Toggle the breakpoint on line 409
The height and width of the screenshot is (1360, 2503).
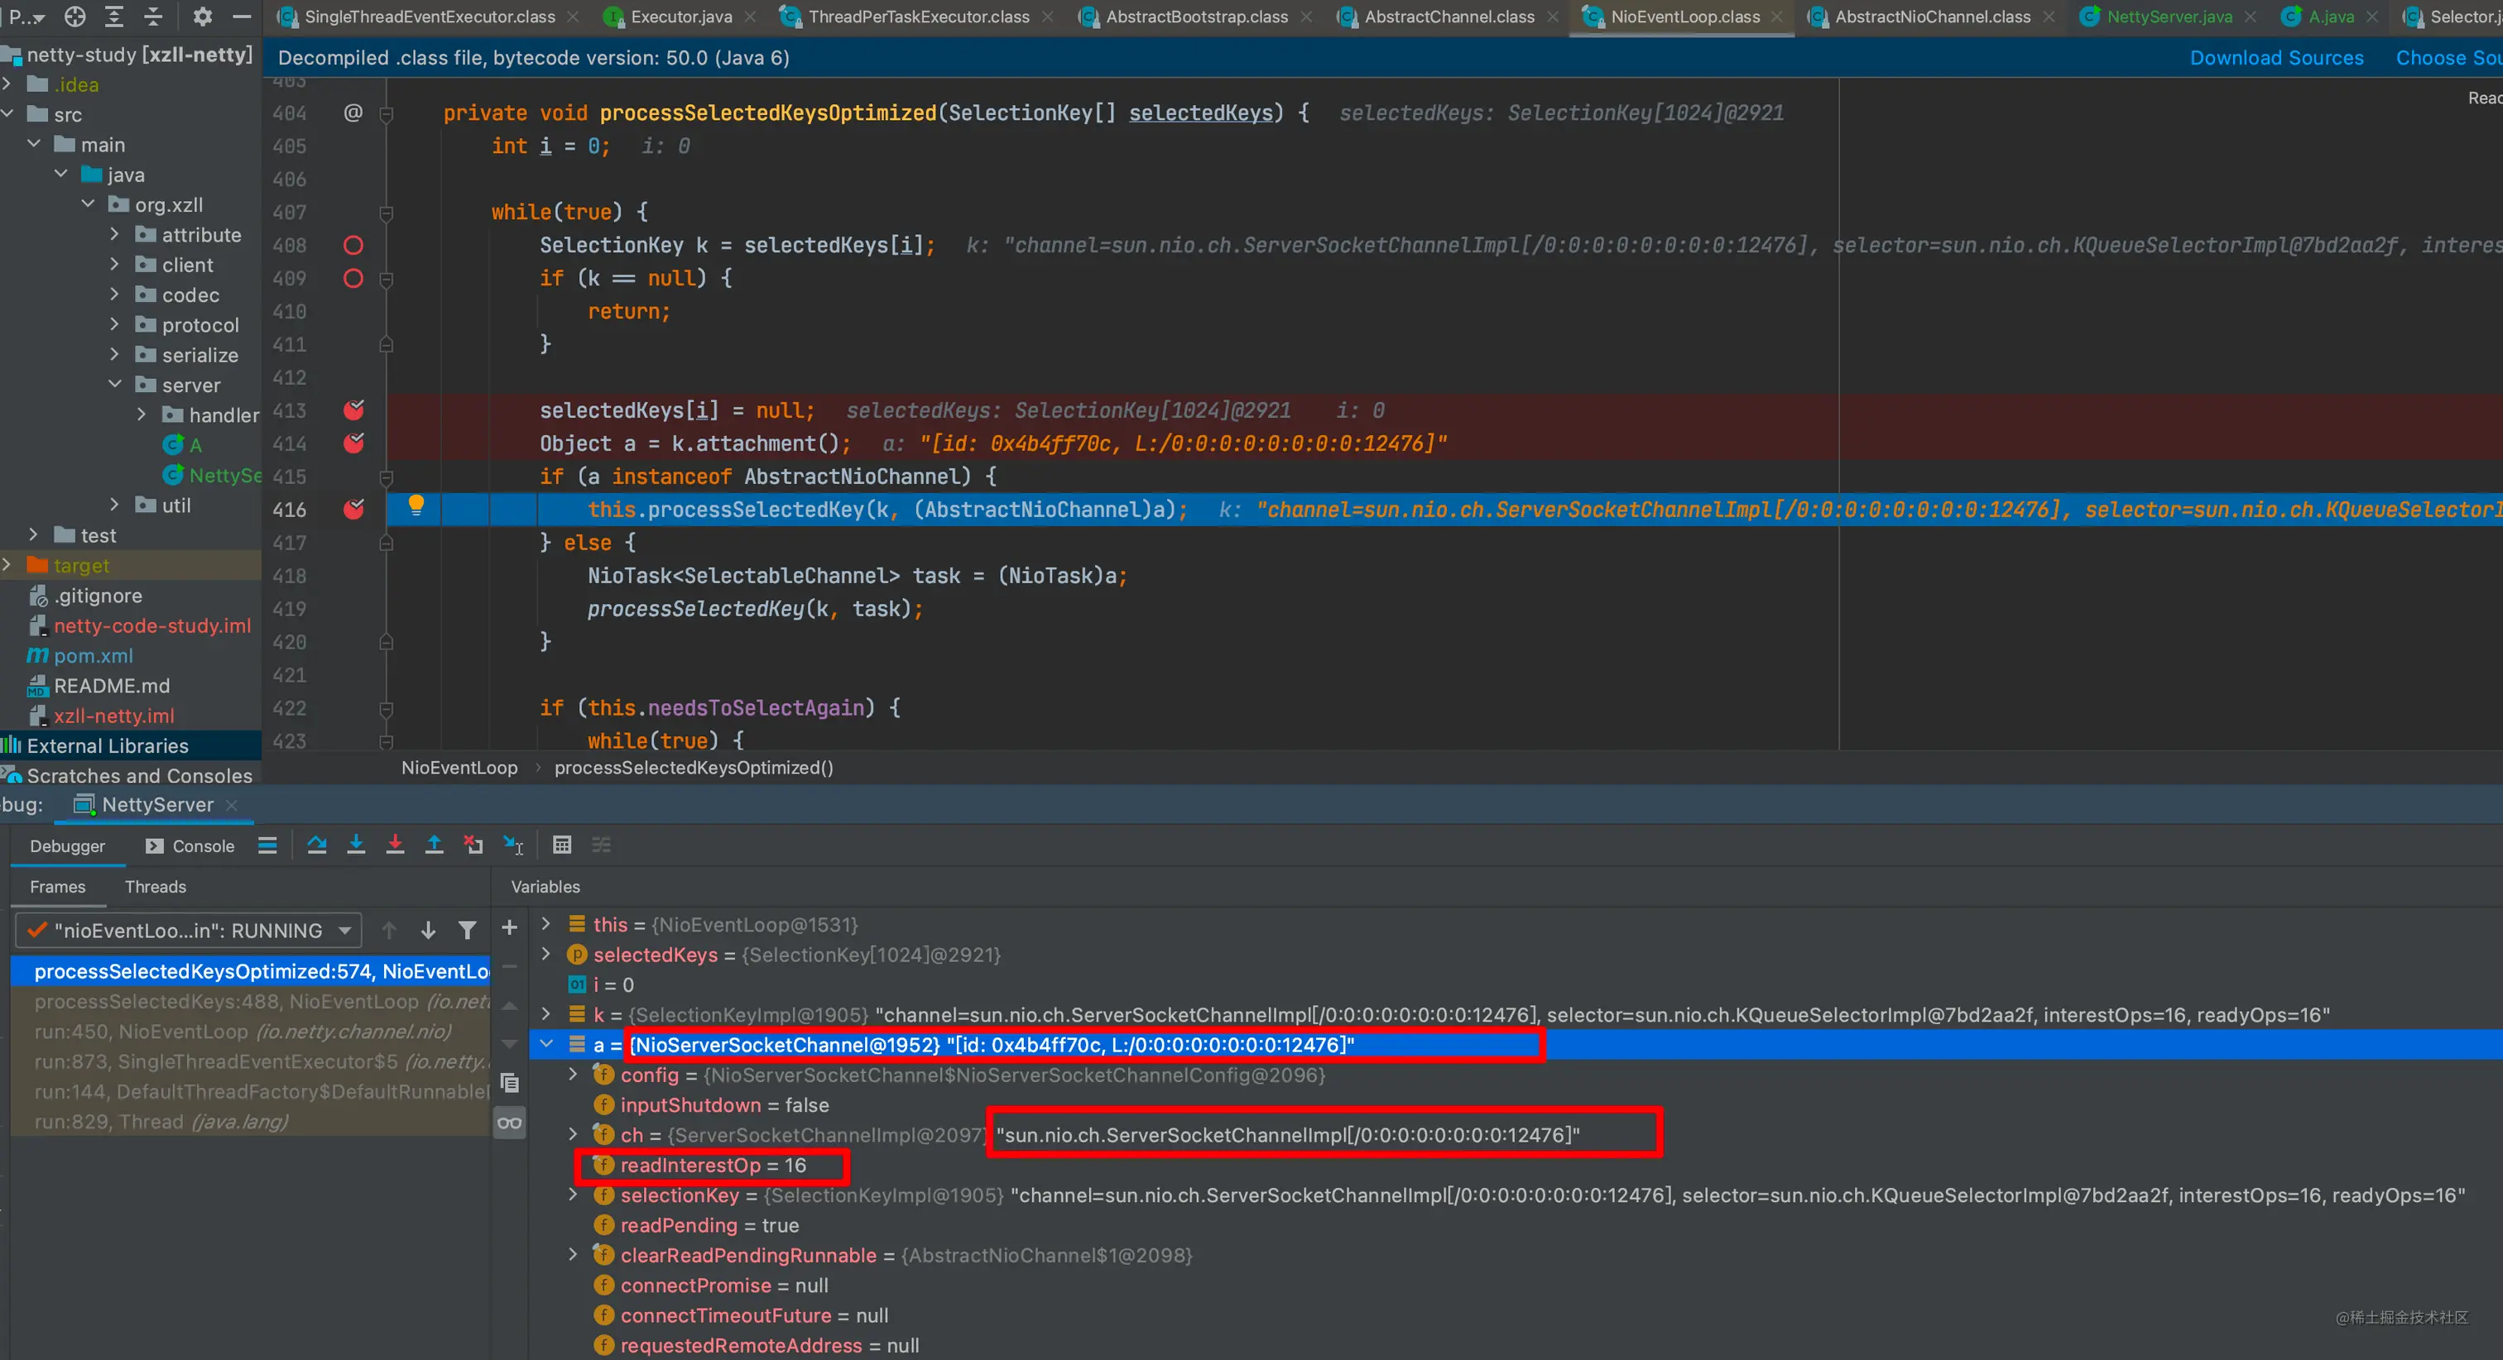pyautogui.click(x=353, y=278)
